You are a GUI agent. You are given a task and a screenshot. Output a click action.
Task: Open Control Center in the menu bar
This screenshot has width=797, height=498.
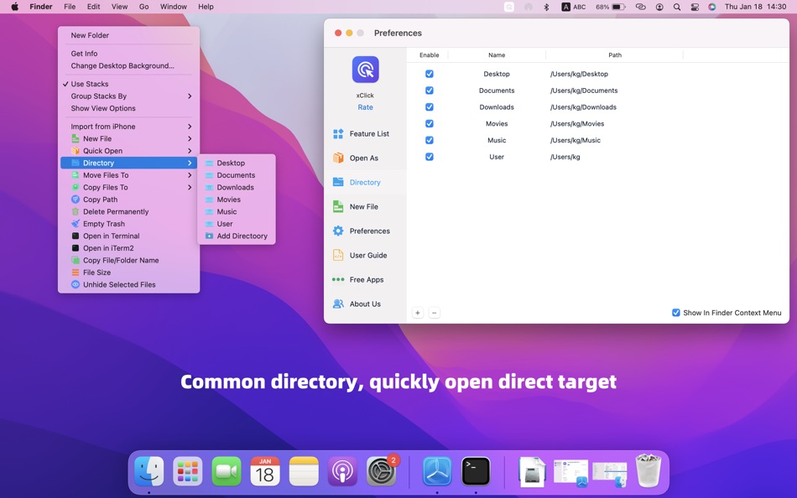(695, 7)
